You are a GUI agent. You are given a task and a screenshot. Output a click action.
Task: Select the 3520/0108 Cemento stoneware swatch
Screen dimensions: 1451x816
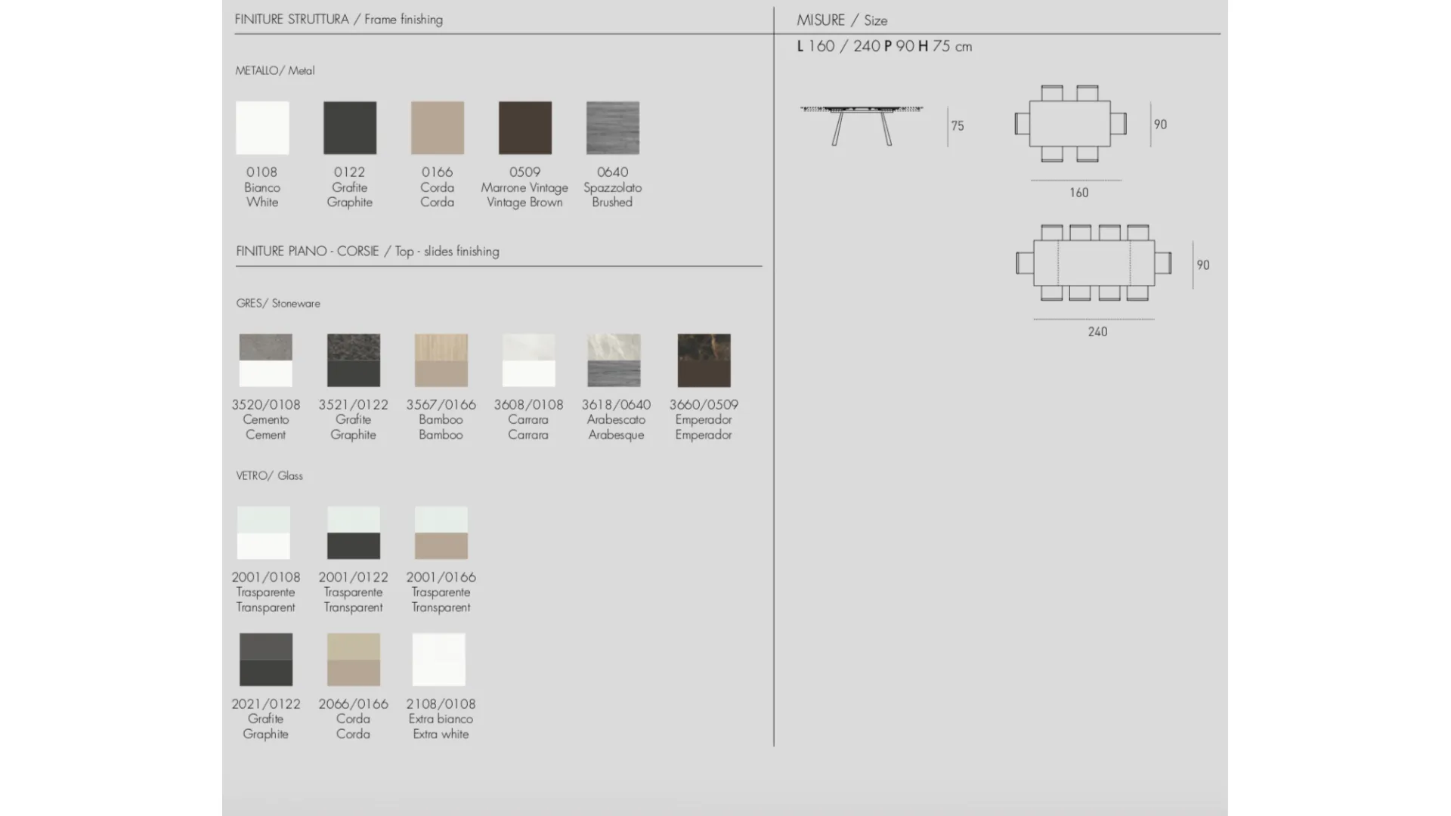(266, 360)
